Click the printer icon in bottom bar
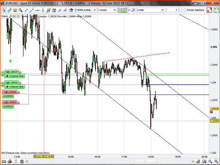The height and width of the screenshot is (165, 220). [x=10, y=161]
